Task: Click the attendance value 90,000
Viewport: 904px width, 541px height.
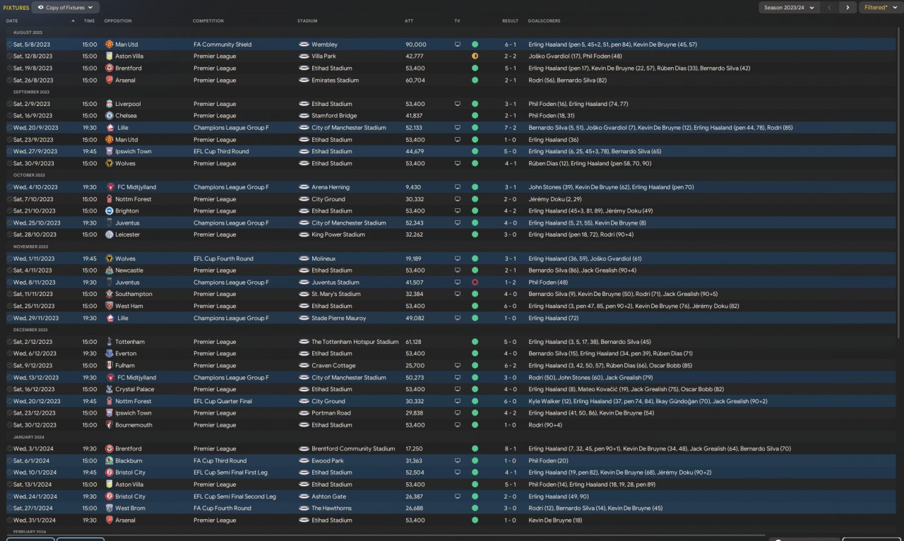Action: pyautogui.click(x=415, y=44)
